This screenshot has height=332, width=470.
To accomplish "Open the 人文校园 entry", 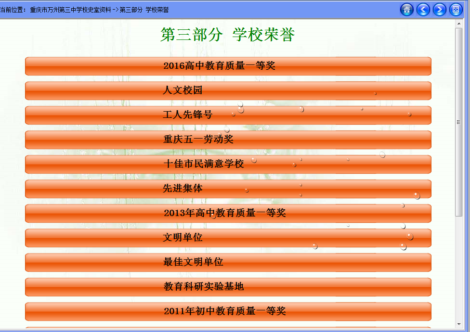I will coord(228,90).
